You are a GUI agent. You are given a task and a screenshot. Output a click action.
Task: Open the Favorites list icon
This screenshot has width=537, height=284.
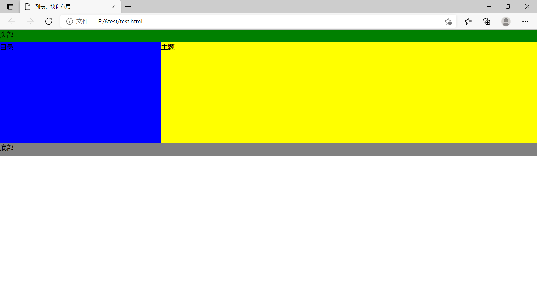point(468,22)
